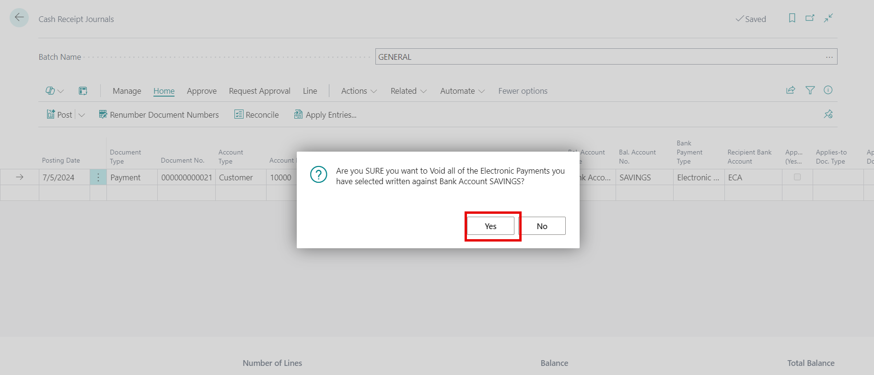Select account number 10000 cell

[x=282, y=177]
